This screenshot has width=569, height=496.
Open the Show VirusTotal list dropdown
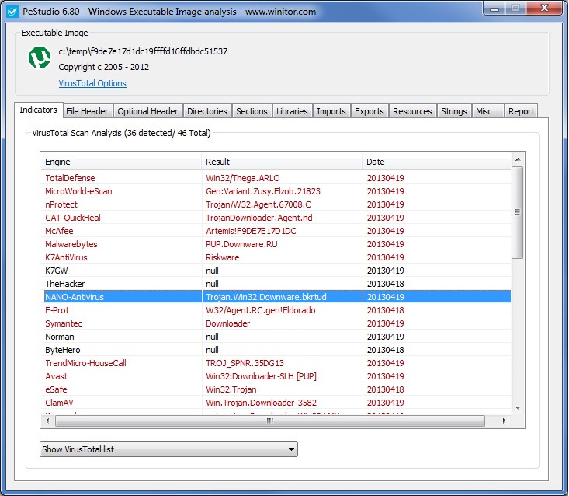tap(168, 449)
